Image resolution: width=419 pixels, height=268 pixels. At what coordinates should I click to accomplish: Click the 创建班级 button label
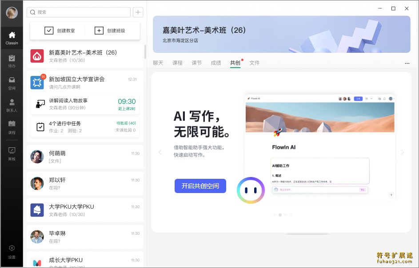point(116,31)
